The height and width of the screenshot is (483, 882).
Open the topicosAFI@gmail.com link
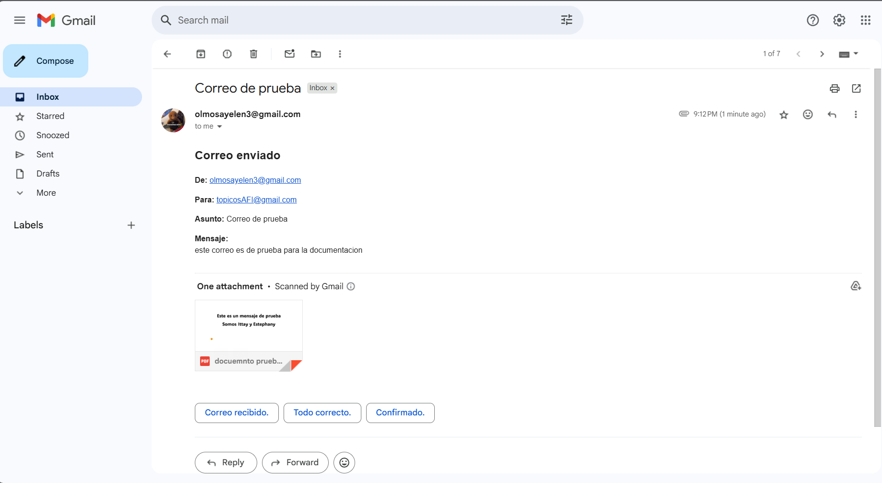click(256, 200)
